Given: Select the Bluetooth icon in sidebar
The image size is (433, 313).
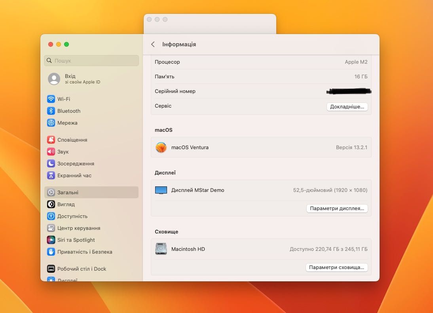Looking at the screenshot, I should [x=51, y=111].
